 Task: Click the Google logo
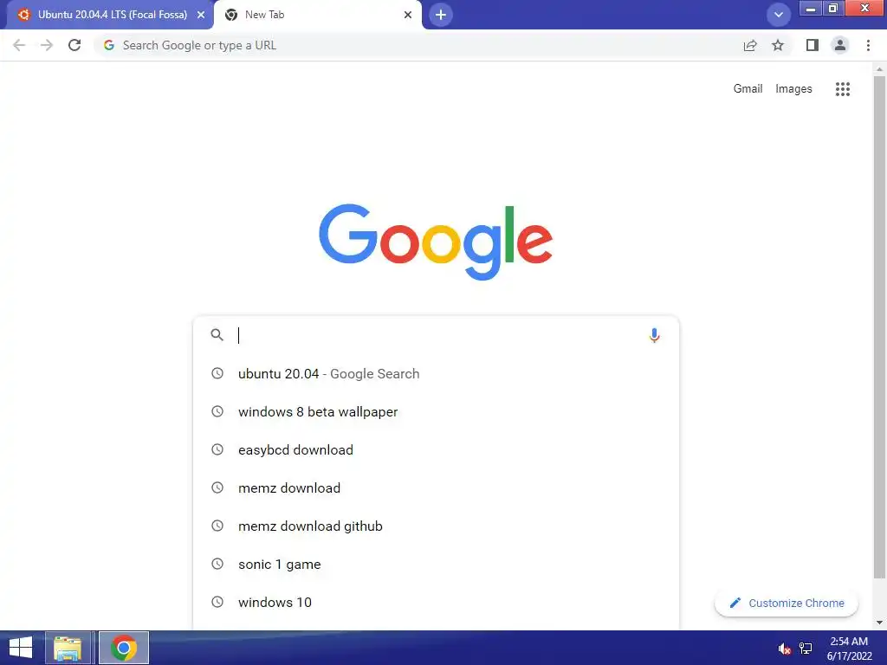436,242
